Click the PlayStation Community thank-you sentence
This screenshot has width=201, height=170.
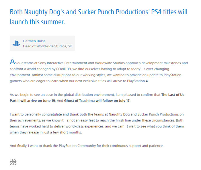point(87,146)
